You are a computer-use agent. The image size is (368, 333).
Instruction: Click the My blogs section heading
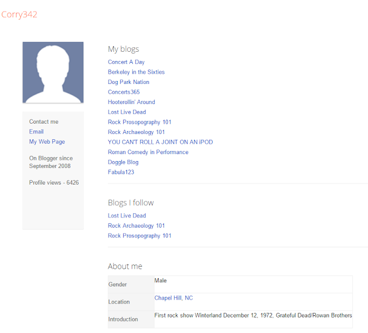click(x=124, y=49)
